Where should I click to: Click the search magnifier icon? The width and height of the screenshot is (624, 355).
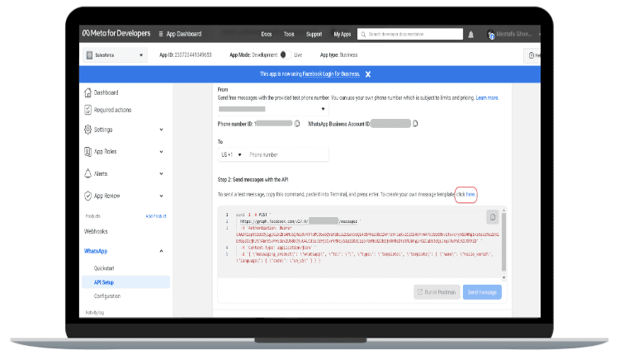[x=363, y=35]
